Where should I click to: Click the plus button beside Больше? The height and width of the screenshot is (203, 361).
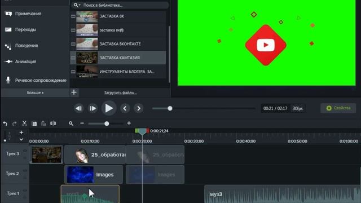(74, 92)
